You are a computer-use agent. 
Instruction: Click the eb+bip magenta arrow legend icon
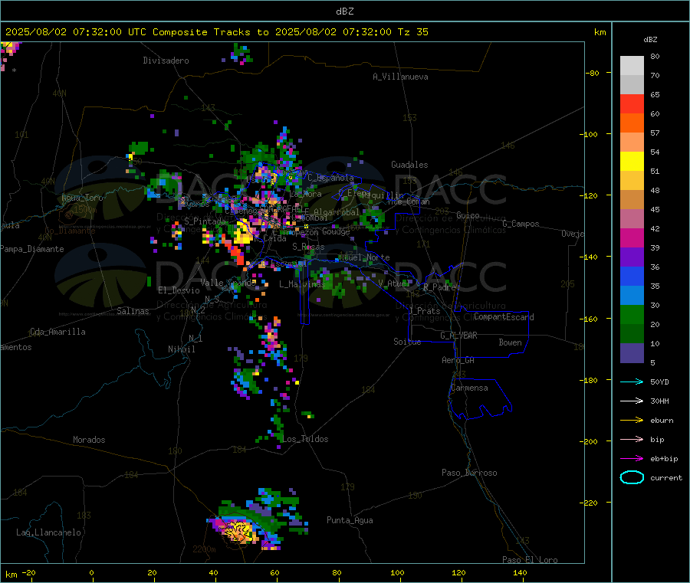click(x=632, y=459)
